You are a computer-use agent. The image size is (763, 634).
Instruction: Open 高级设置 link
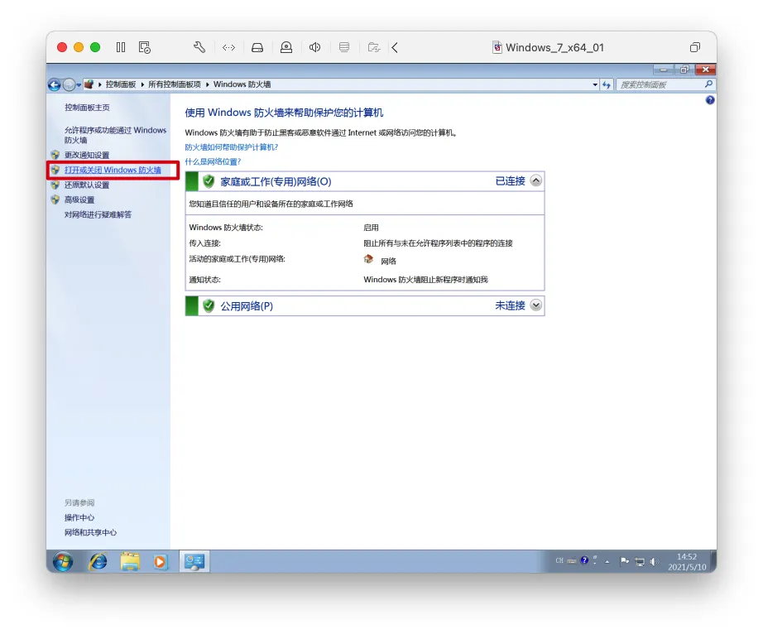pyautogui.click(x=79, y=200)
